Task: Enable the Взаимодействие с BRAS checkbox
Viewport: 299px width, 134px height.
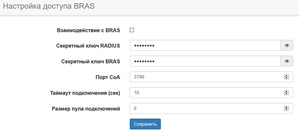Action: point(132,30)
